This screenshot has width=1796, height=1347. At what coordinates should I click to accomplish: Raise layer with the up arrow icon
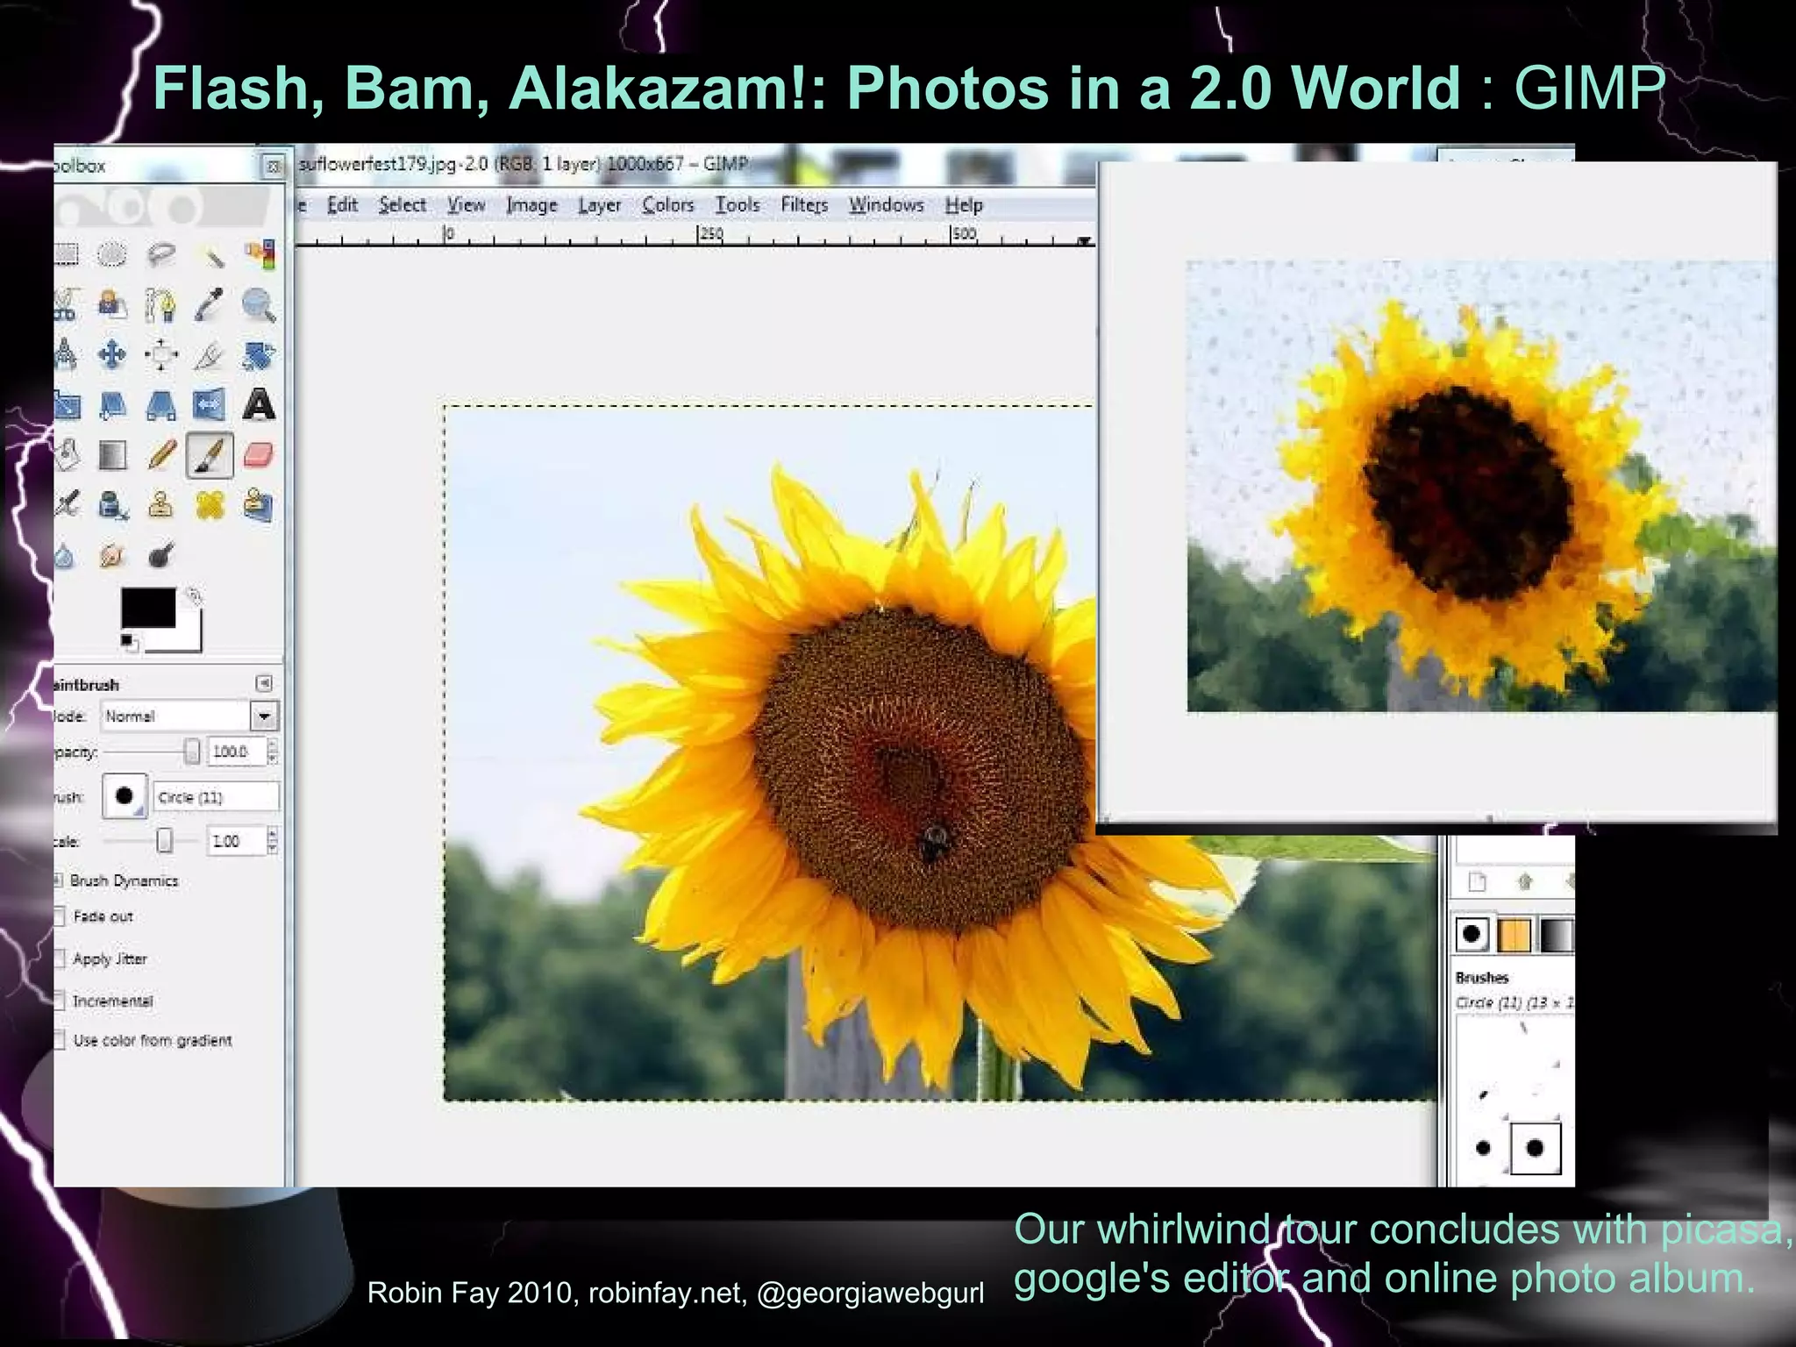[x=1524, y=882]
